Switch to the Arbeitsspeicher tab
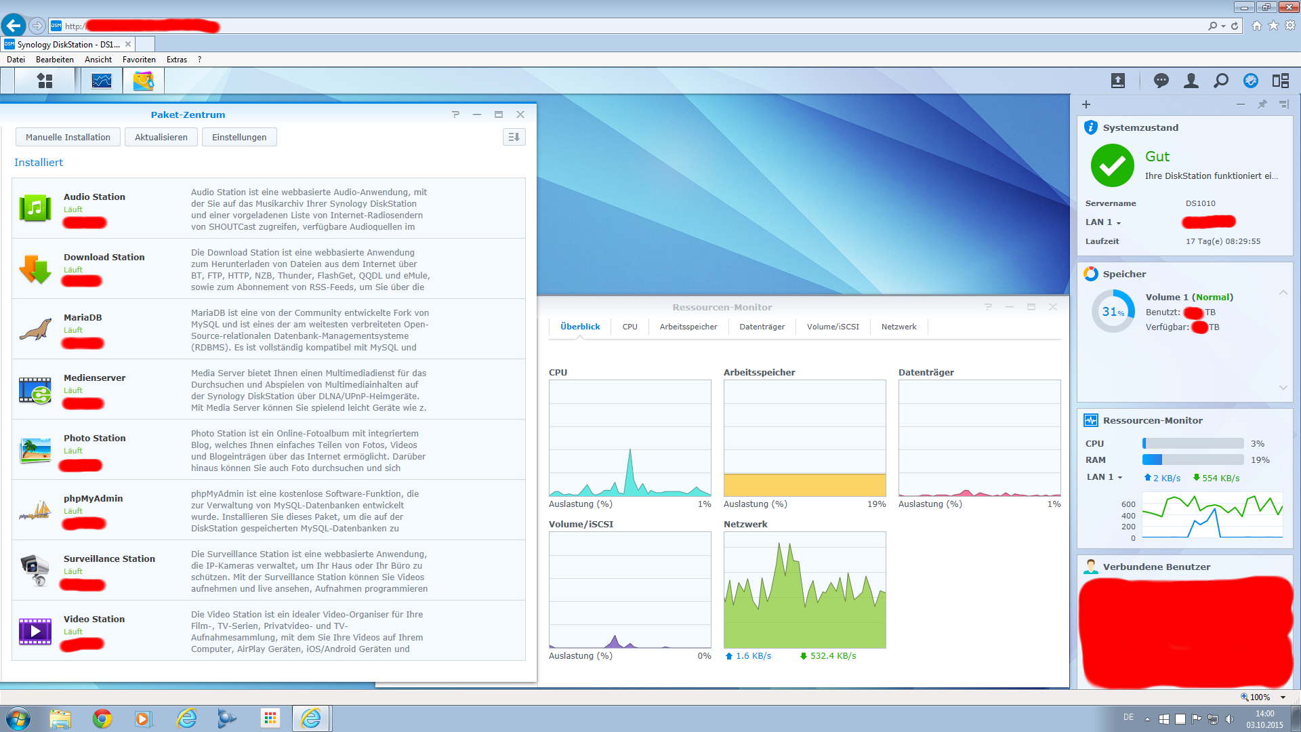 pos(688,327)
